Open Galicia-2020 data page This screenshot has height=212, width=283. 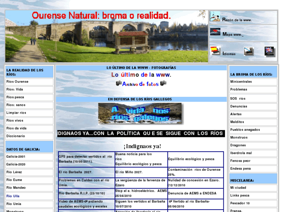click(x=29, y=165)
